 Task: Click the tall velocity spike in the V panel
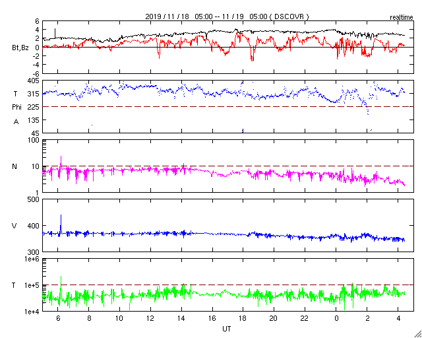click(x=61, y=222)
